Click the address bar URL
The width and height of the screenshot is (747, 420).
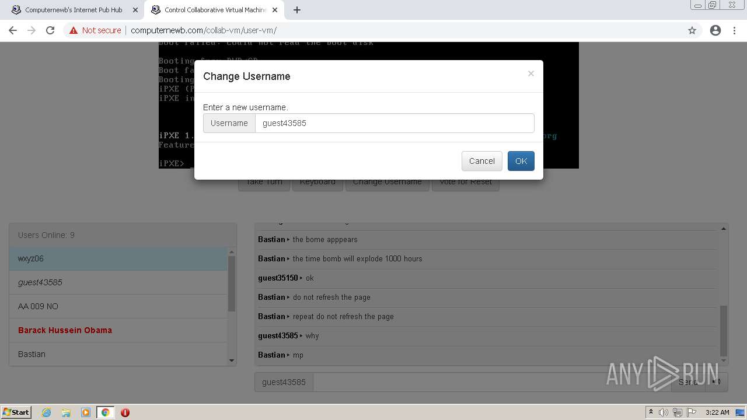tap(204, 30)
